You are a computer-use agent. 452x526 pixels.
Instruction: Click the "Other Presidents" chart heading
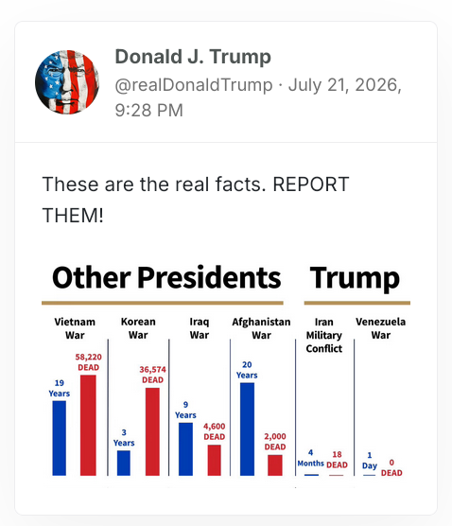tap(166, 277)
